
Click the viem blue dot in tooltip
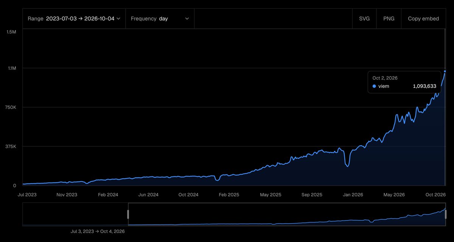[374, 86]
